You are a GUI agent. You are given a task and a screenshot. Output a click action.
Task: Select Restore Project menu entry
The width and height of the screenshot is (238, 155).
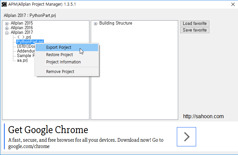[59, 55]
